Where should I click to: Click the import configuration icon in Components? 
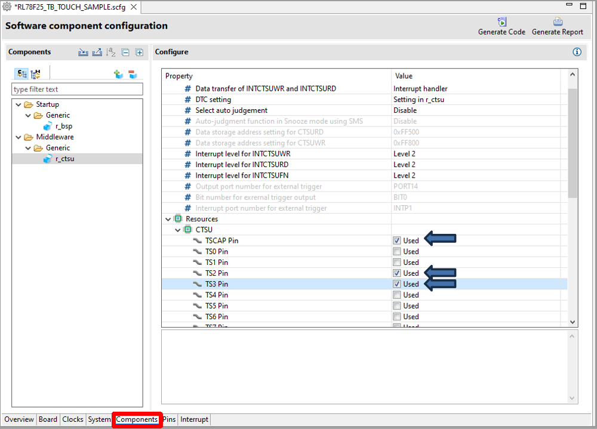tap(83, 53)
